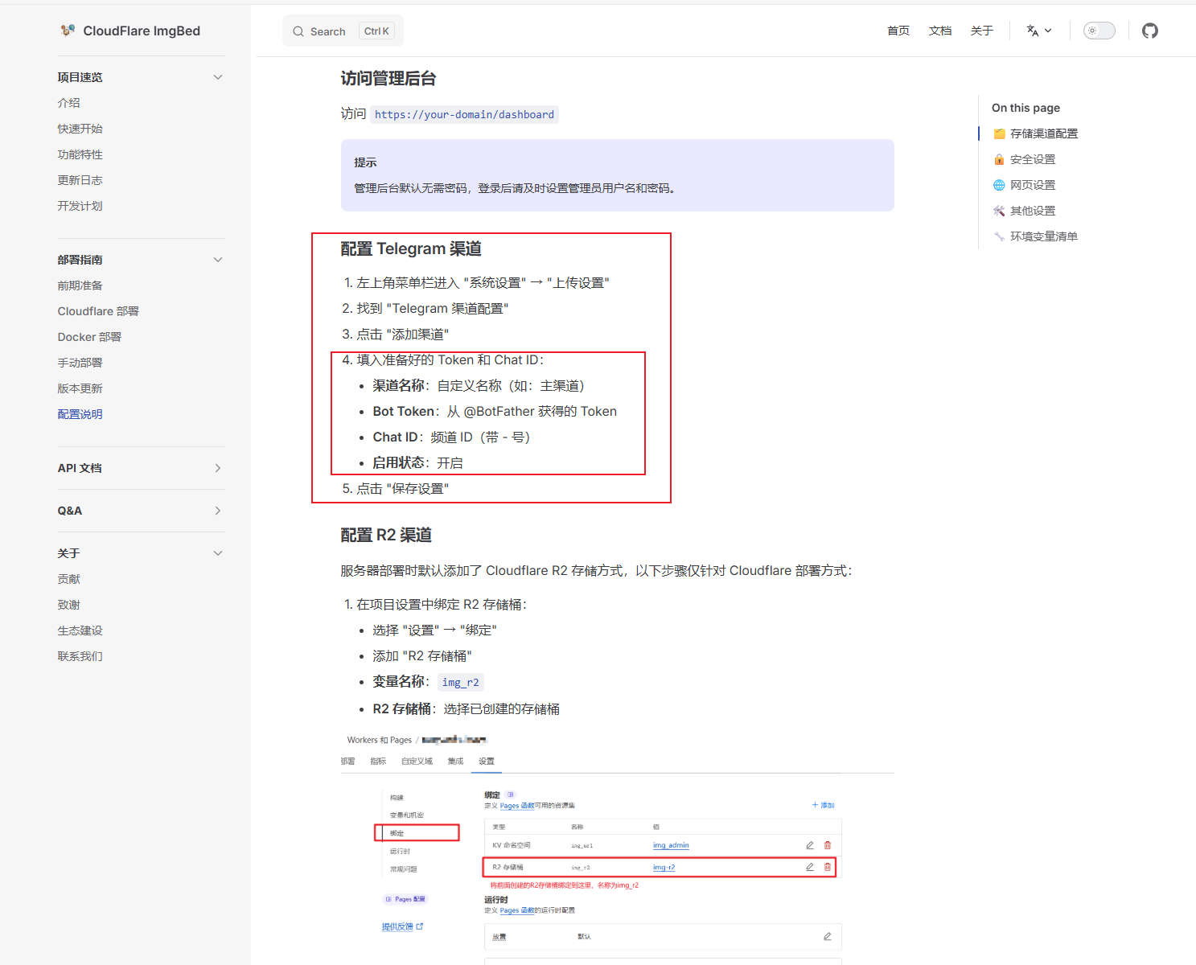
Task: Open the language translation icon
Action: pyautogui.click(x=1033, y=31)
